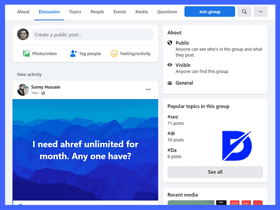Click Sunny Hussain's avatar picture
The width and height of the screenshot is (280, 210).
[x=23, y=90]
